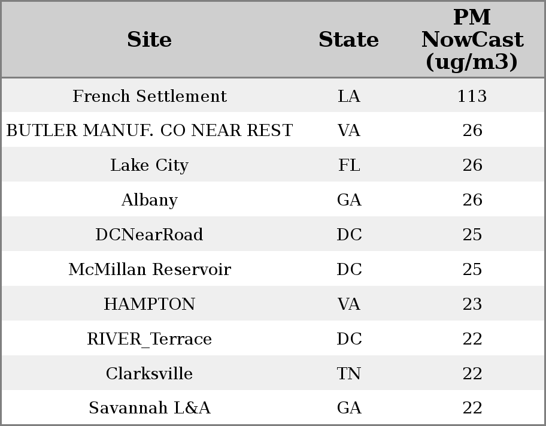
Task: Select the McMillan Reservoir row
Action: (x=150, y=270)
